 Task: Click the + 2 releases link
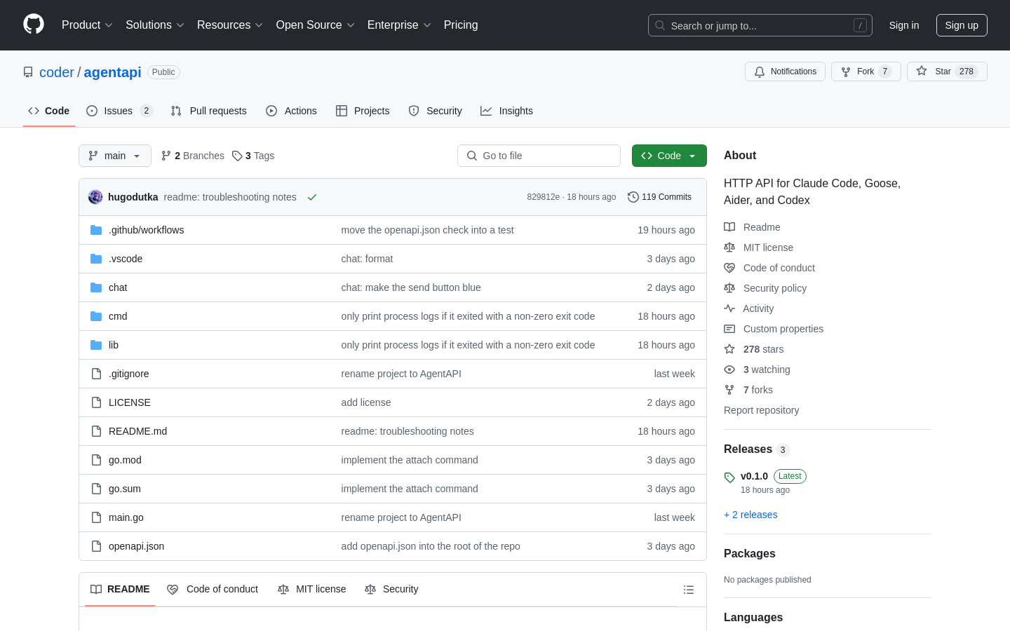point(750,515)
